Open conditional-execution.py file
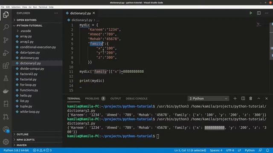The width and height of the screenshot is (273, 153). (38, 47)
